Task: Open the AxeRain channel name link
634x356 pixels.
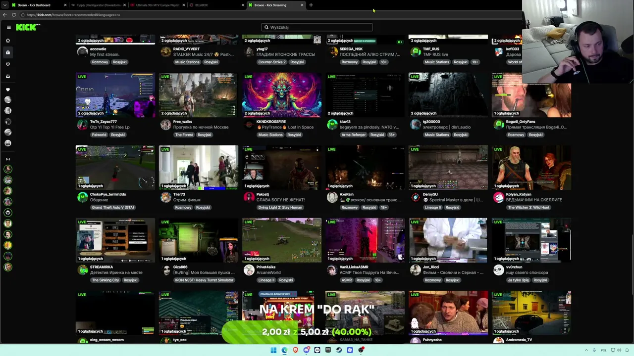Action: 347,194
